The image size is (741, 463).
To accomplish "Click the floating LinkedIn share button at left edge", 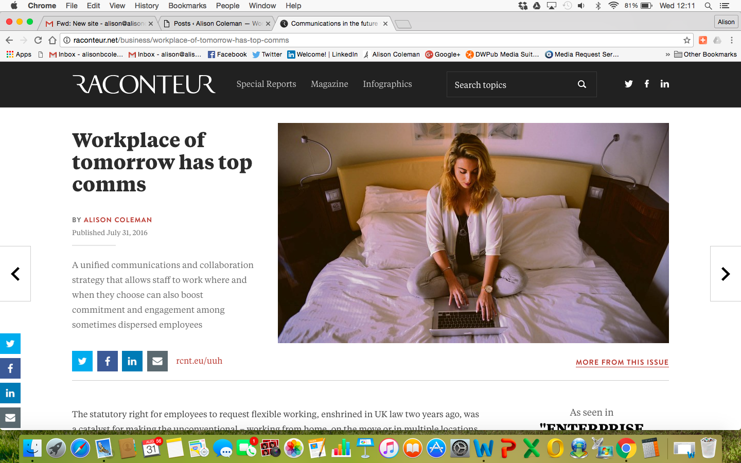I will [x=10, y=393].
